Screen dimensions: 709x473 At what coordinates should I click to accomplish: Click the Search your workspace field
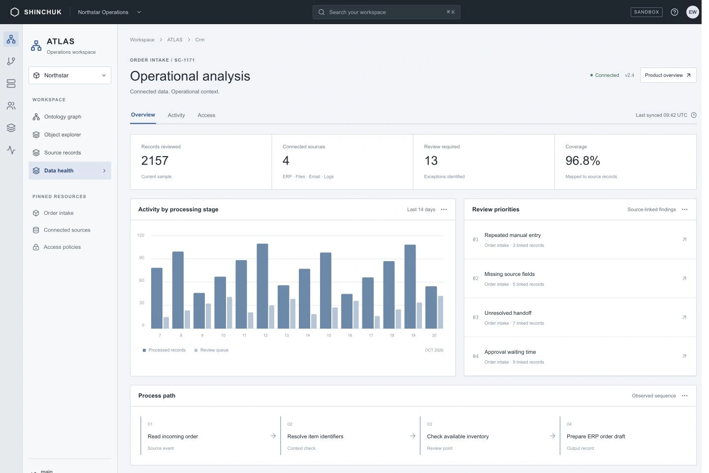click(x=387, y=12)
